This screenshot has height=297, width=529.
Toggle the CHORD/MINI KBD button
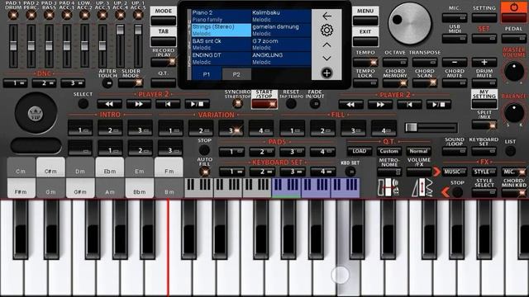[x=513, y=193]
